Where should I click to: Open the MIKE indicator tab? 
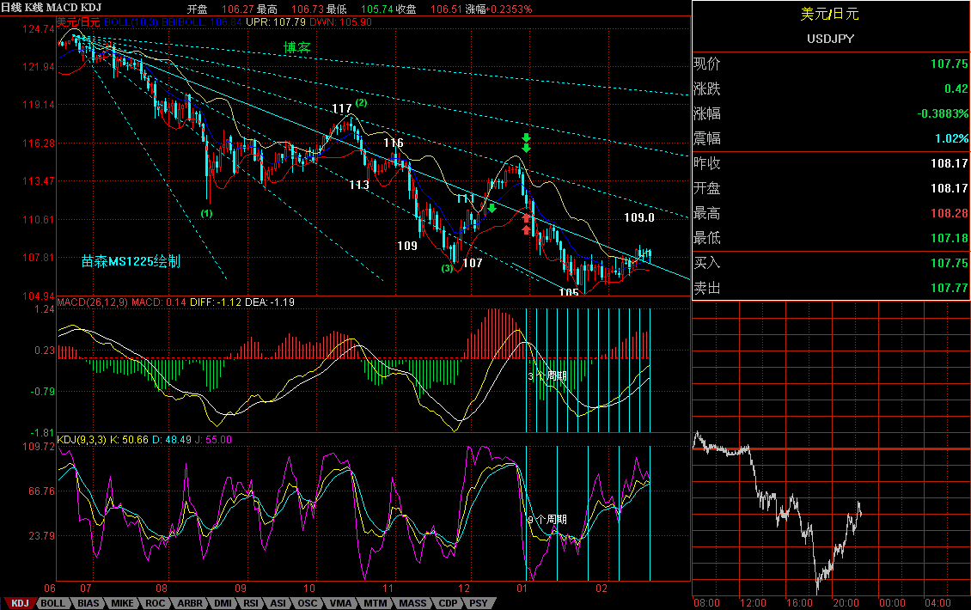pos(123,603)
